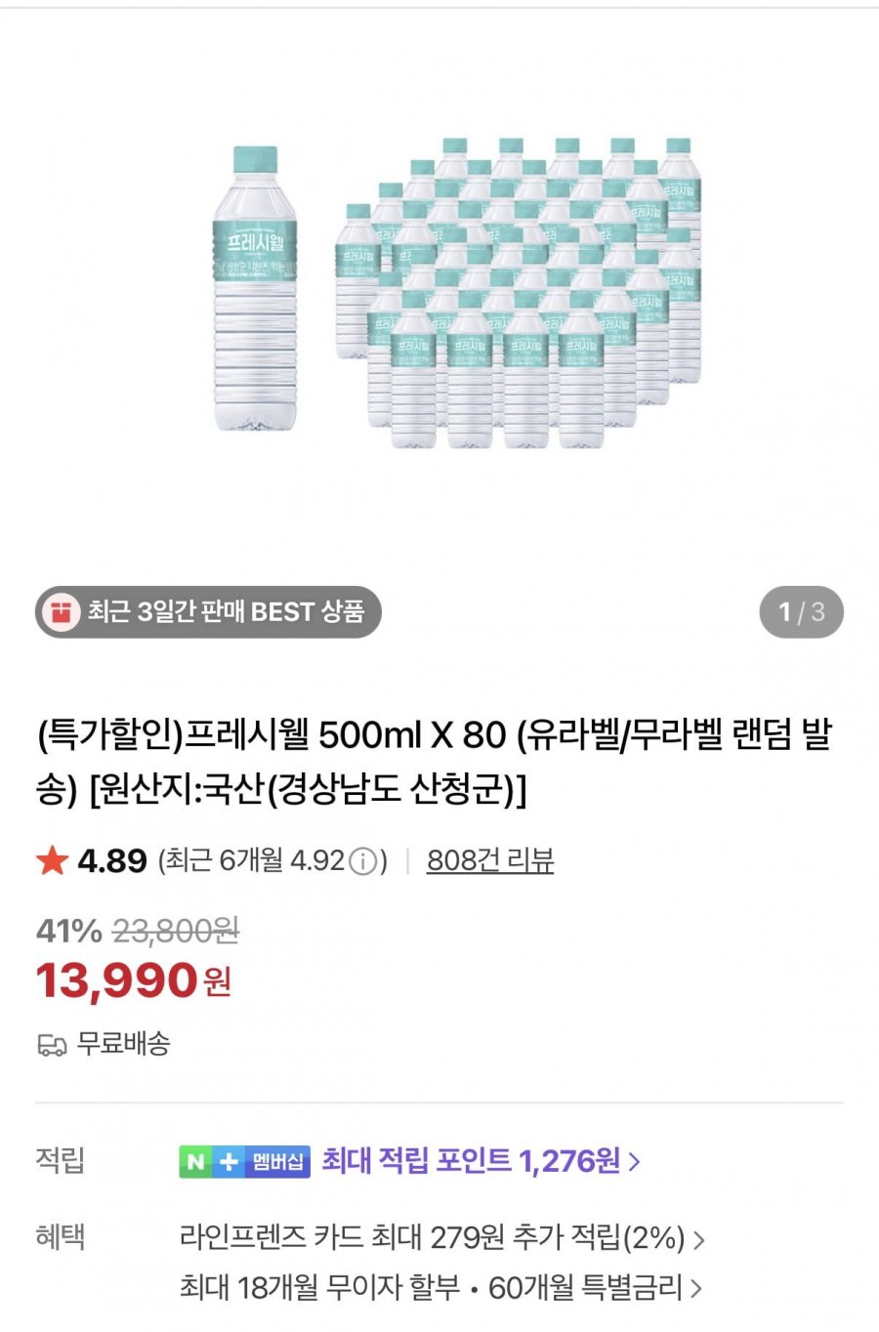
Task: Tap the 무료배송 shipping label
Action: (123, 1044)
